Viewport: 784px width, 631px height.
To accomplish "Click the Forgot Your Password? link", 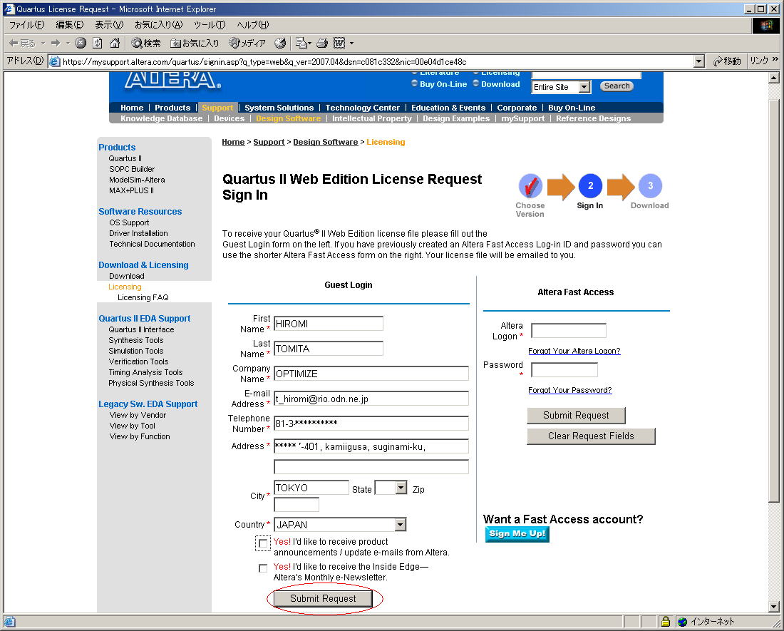I will pos(569,390).
